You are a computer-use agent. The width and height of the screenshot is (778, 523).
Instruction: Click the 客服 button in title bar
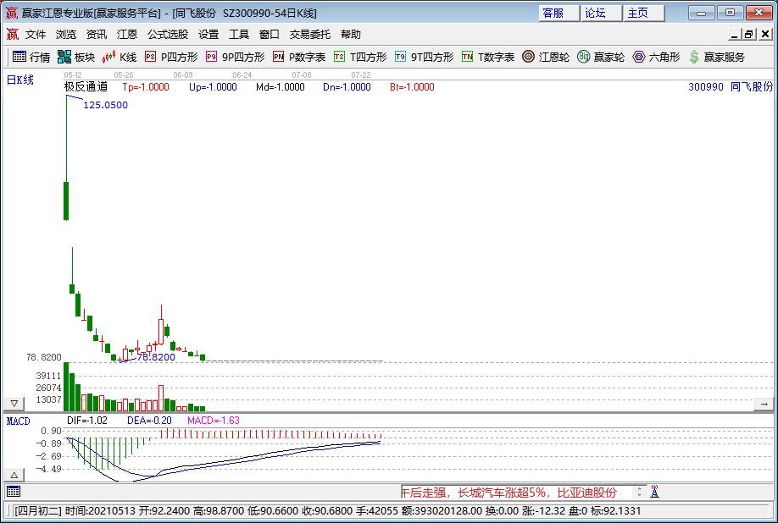559,13
